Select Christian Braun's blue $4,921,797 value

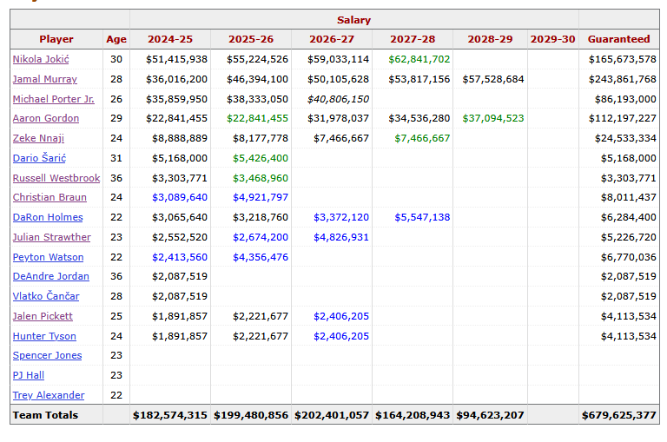(x=261, y=197)
